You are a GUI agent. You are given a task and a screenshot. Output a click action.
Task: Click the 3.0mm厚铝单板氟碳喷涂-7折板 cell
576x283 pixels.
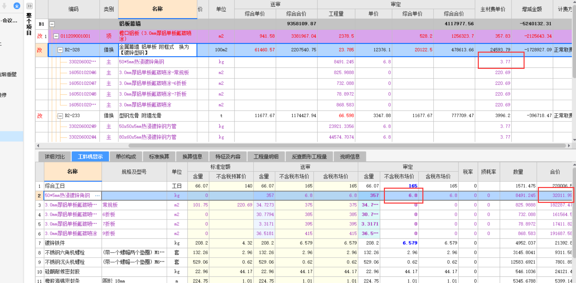pos(158,94)
